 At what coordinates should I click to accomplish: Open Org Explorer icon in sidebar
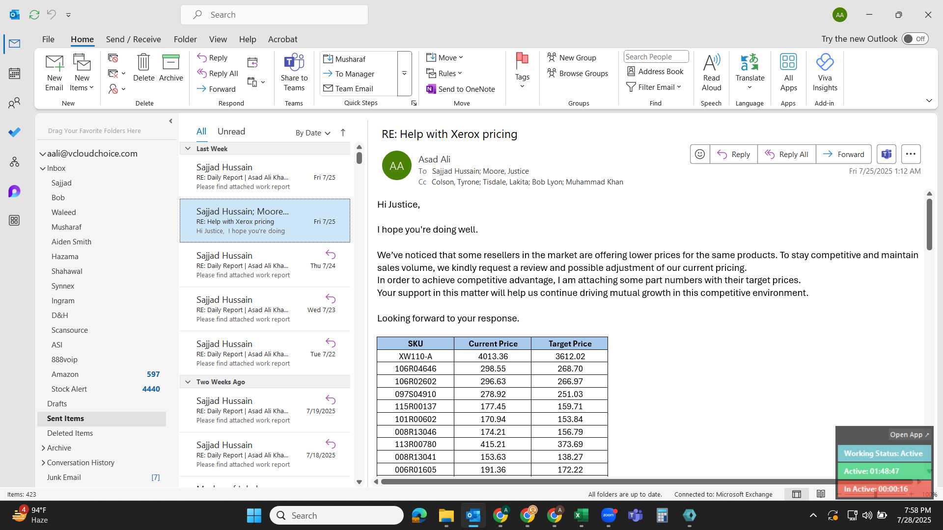tap(14, 162)
